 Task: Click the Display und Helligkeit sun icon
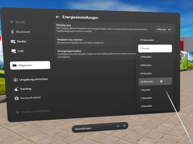17,112
